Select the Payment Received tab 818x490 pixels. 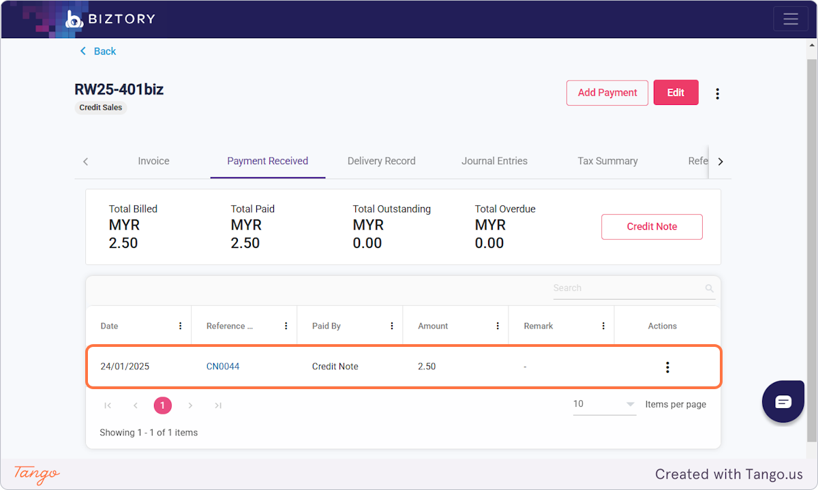pyautogui.click(x=268, y=161)
